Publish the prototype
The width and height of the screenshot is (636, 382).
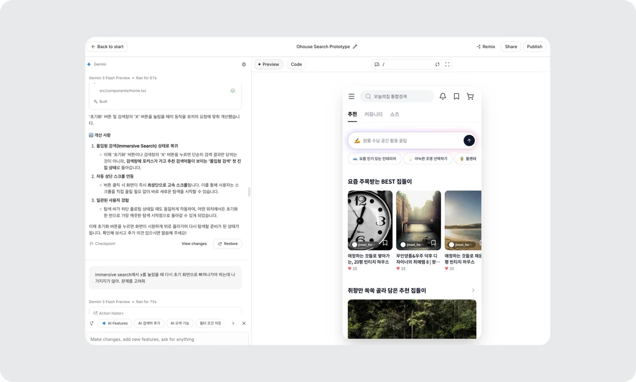[x=534, y=47]
